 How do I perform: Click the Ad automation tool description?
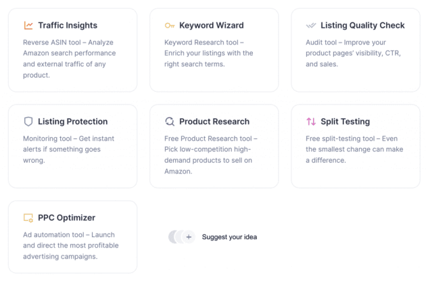coord(71,245)
